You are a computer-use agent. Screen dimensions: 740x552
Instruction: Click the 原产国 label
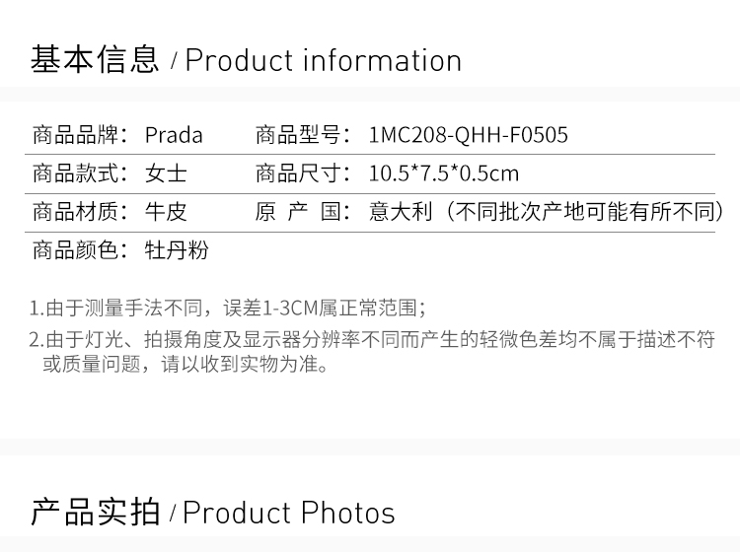[303, 212]
